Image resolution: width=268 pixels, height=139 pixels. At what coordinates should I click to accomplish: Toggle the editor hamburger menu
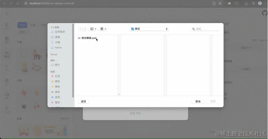click(x=7, y=13)
